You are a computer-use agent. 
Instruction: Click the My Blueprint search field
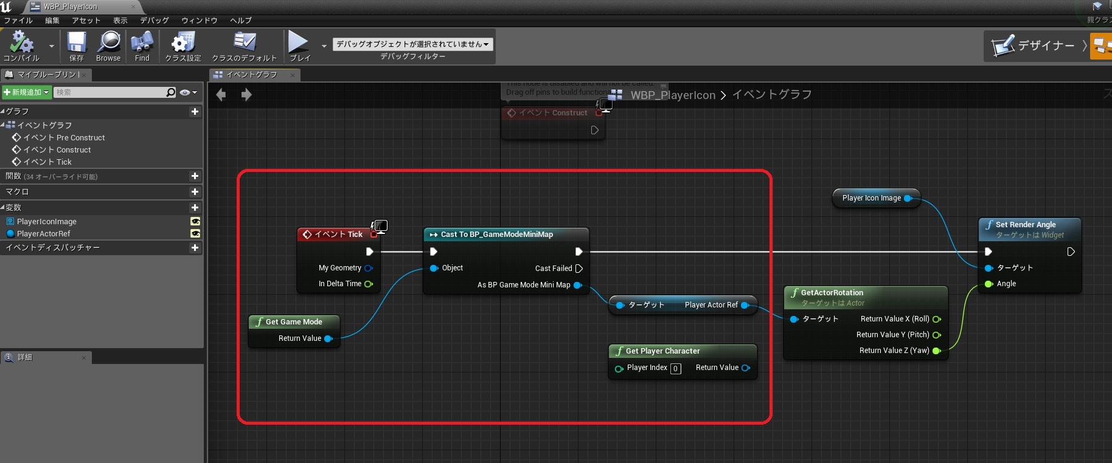tap(109, 92)
